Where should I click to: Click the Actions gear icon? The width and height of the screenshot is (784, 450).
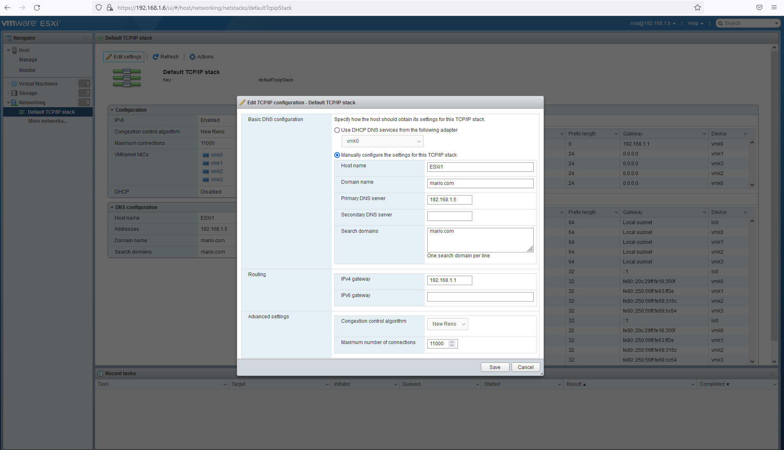click(x=193, y=57)
